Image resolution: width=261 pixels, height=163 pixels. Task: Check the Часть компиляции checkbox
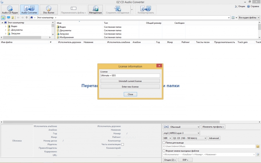point(123,144)
